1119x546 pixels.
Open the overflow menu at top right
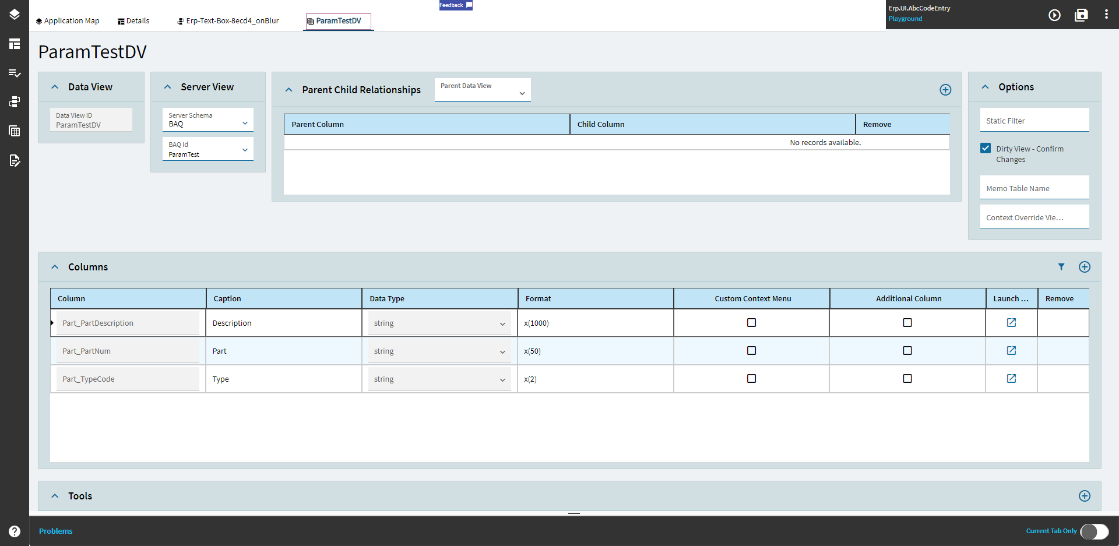[1107, 15]
